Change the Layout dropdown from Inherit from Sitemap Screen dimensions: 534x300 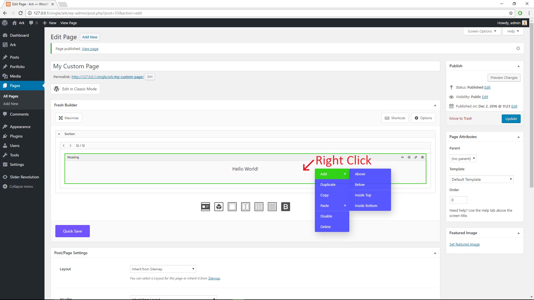coord(162,269)
